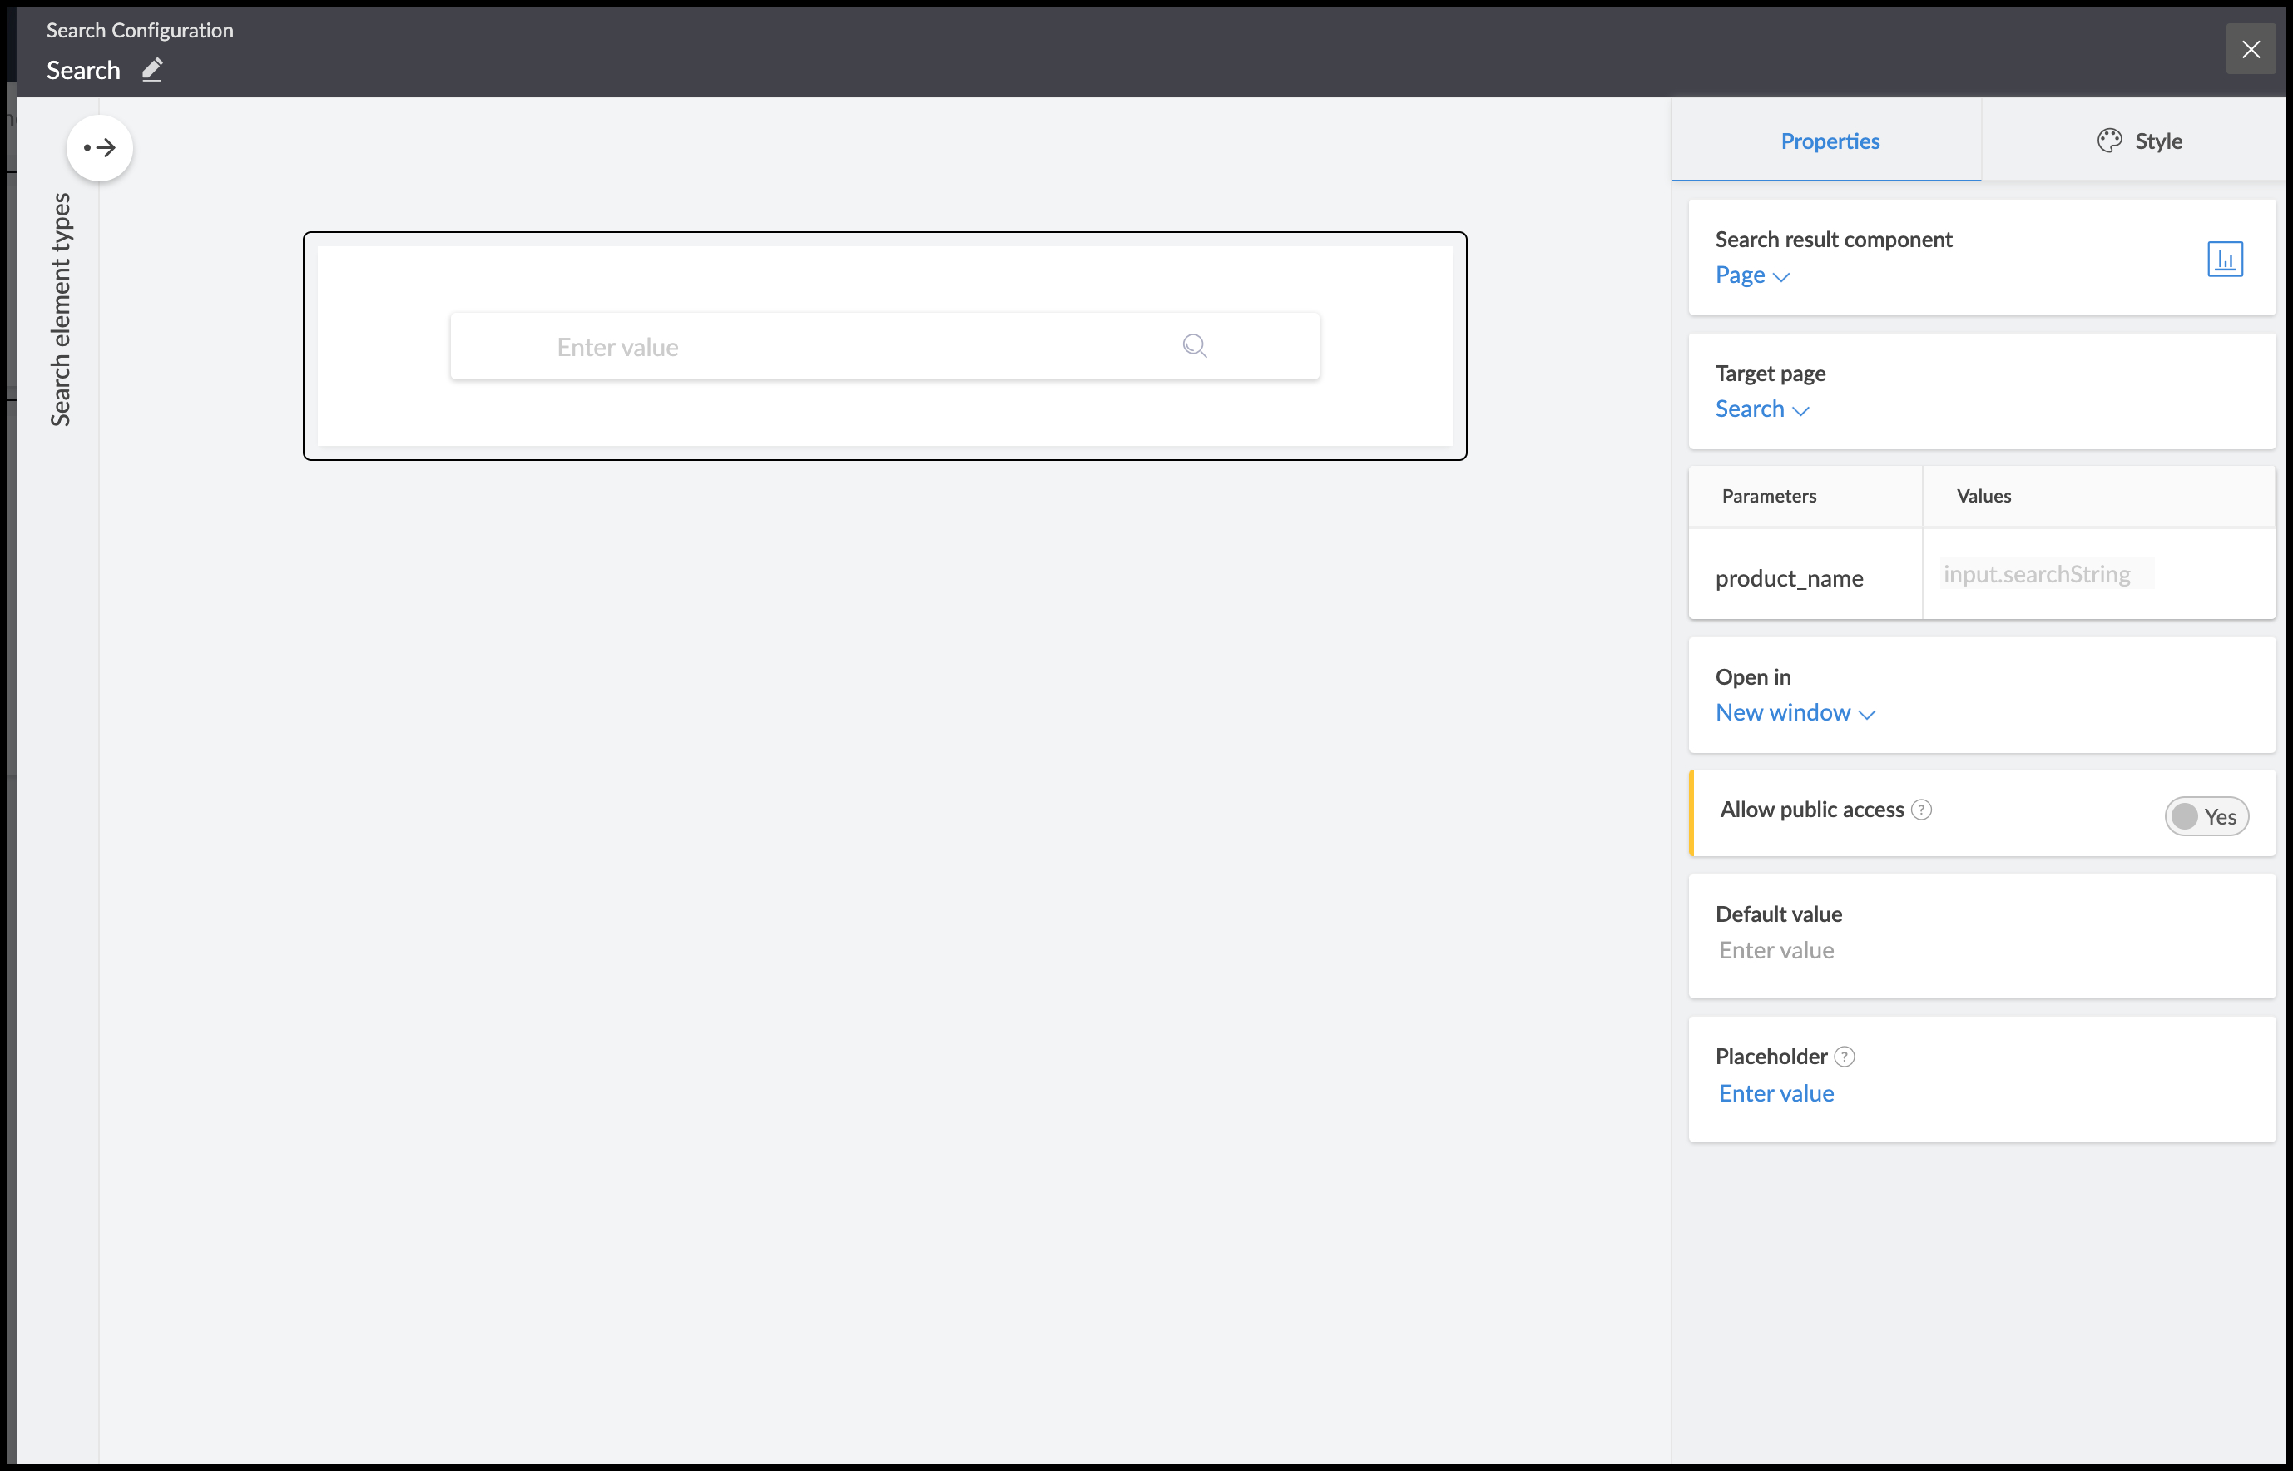Viewport: 2293px width, 1471px height.
Task: Expand the New window dropdown under Open in
Action: click(1795, 714)
